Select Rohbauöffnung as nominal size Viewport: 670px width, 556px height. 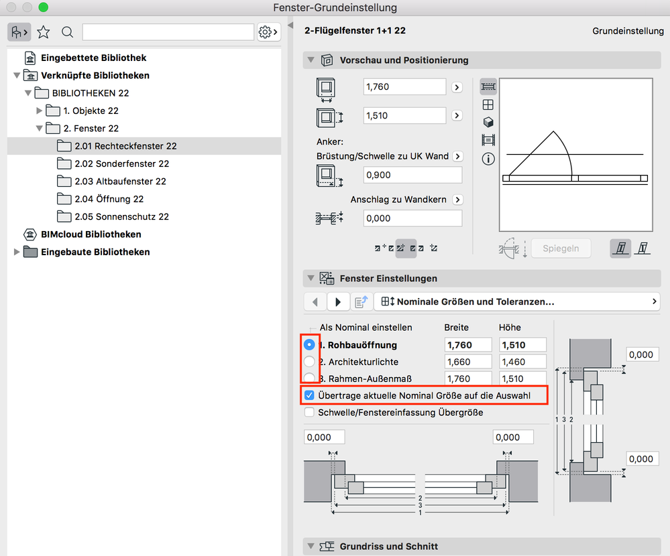[309, 344]
